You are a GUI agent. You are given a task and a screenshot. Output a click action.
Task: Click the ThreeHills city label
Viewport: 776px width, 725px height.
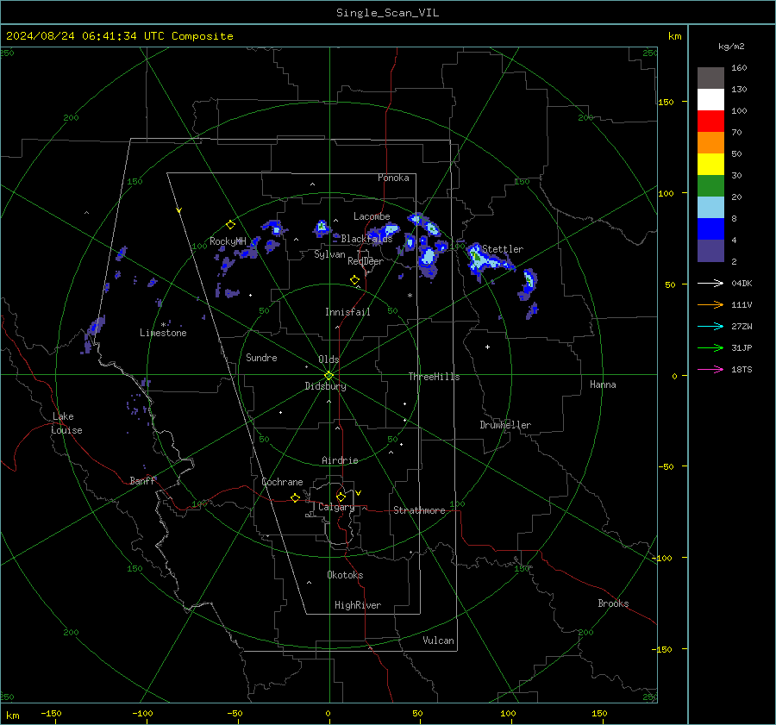click(434, 377)
